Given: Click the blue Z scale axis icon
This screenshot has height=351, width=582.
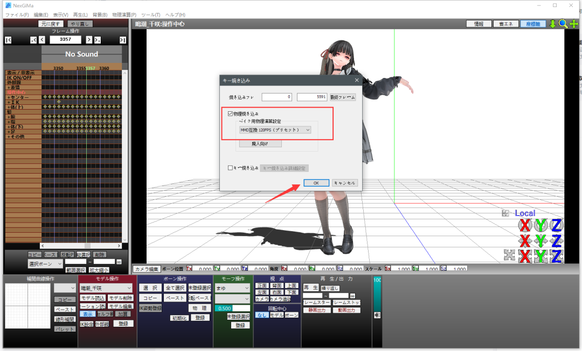Looking at the screenshot, I should tap(556, 256).
